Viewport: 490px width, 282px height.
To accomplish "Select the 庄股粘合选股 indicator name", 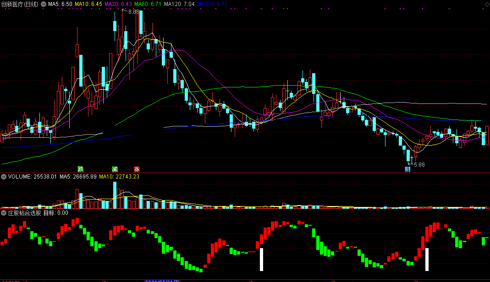I will (x=24, y=213).
